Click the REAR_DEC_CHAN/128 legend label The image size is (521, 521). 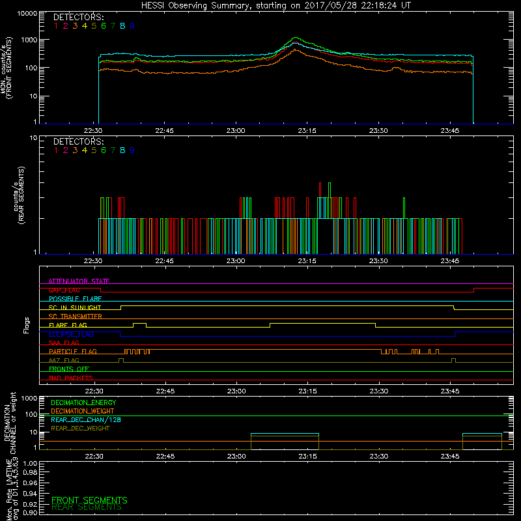pyautogui.click(x=86, y=419)
